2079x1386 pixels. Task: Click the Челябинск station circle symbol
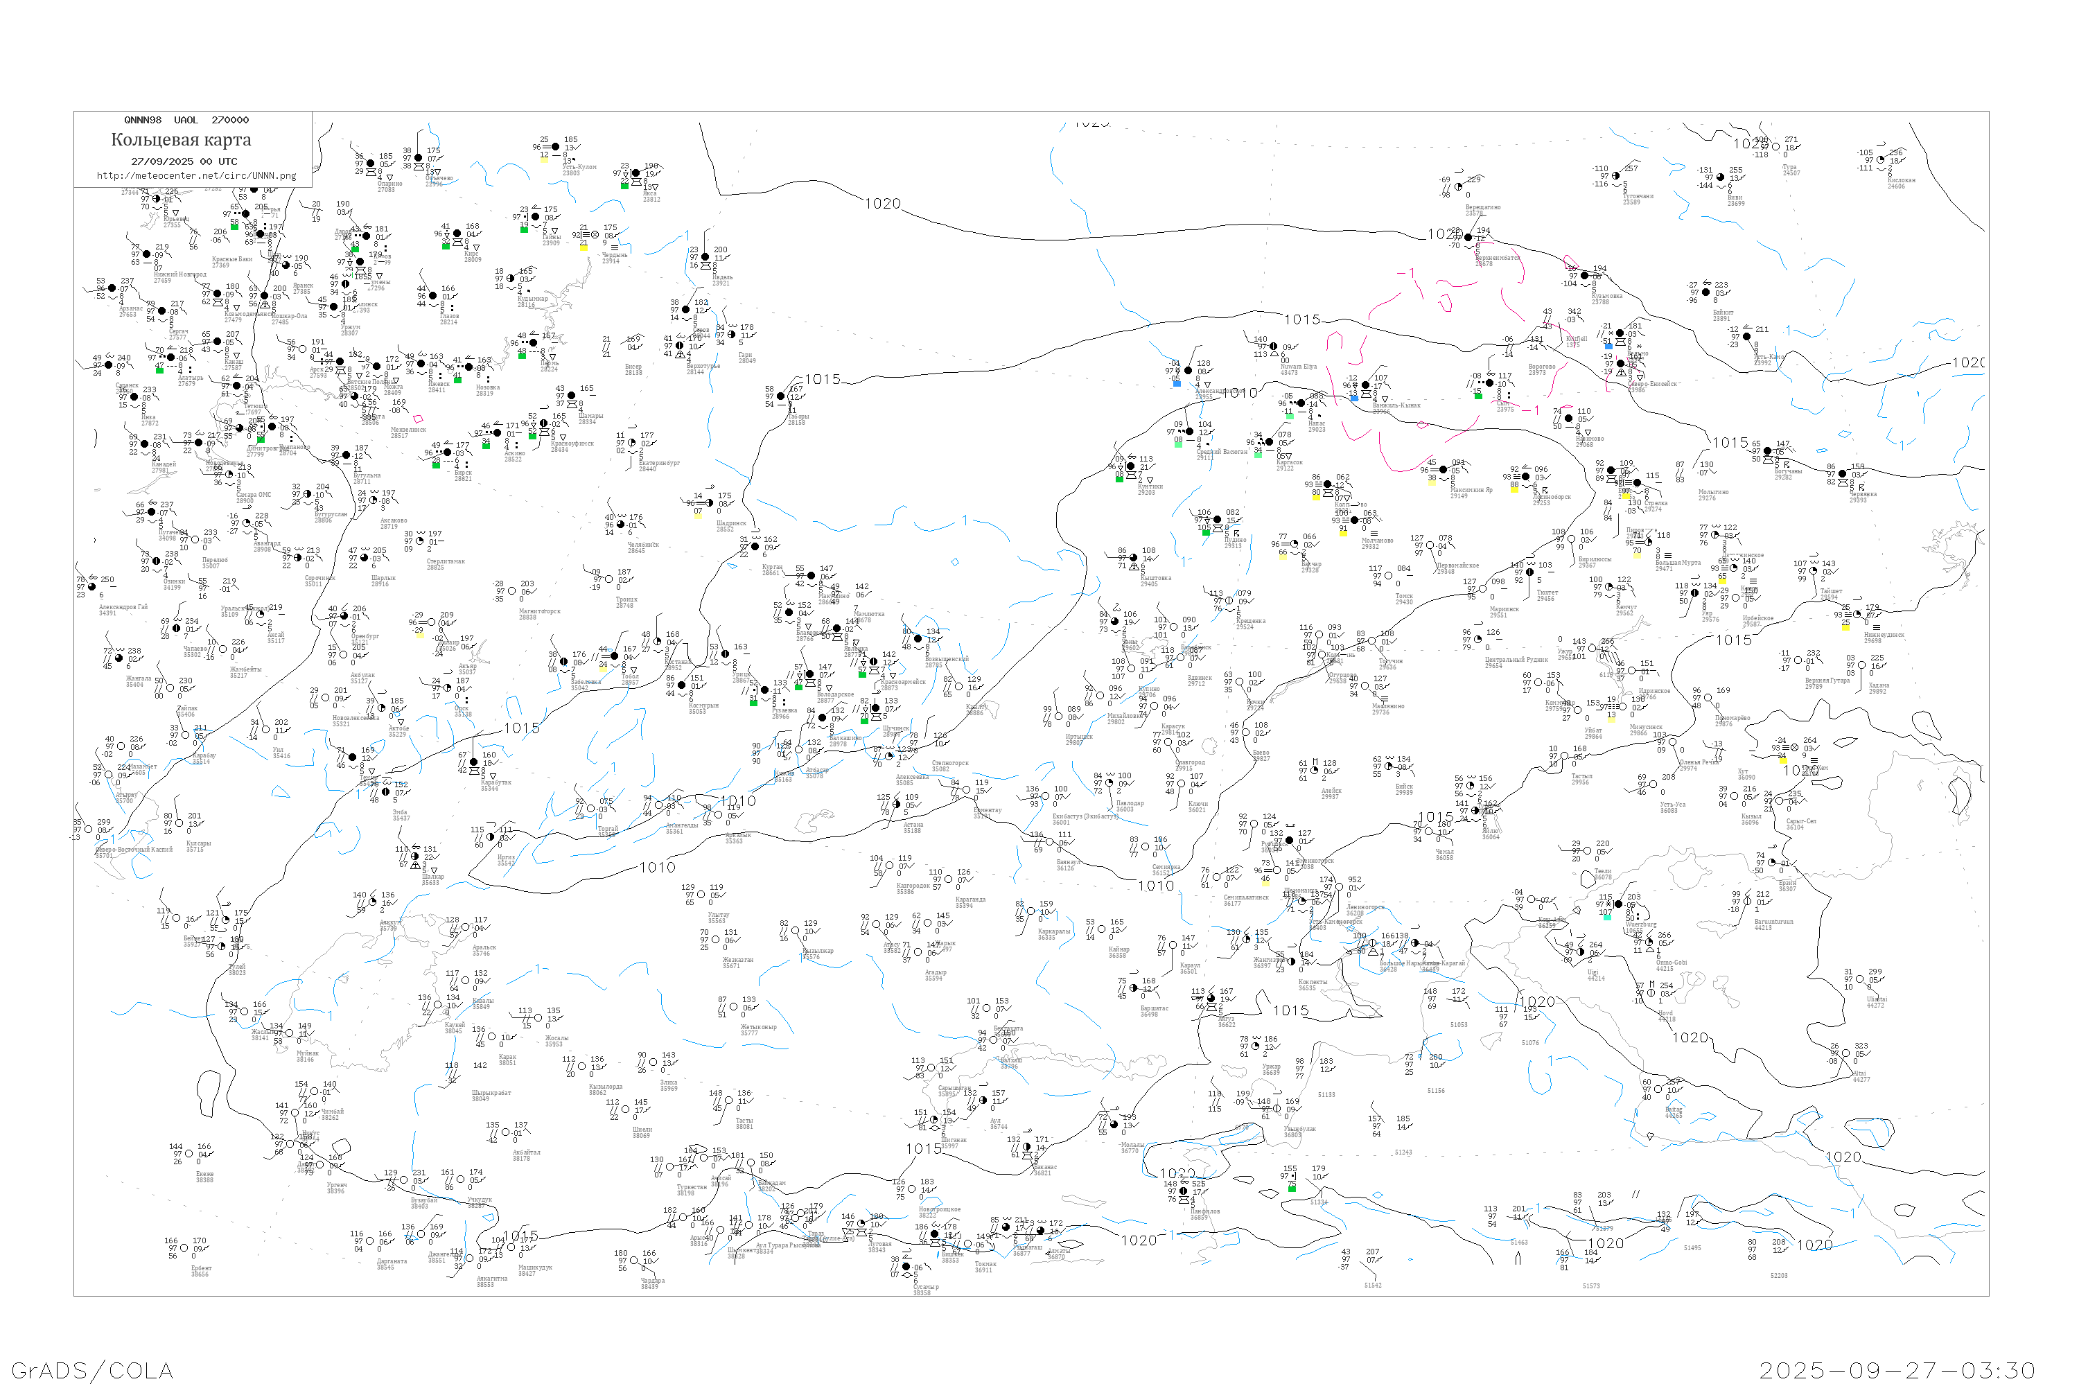(x=620, y=525)
